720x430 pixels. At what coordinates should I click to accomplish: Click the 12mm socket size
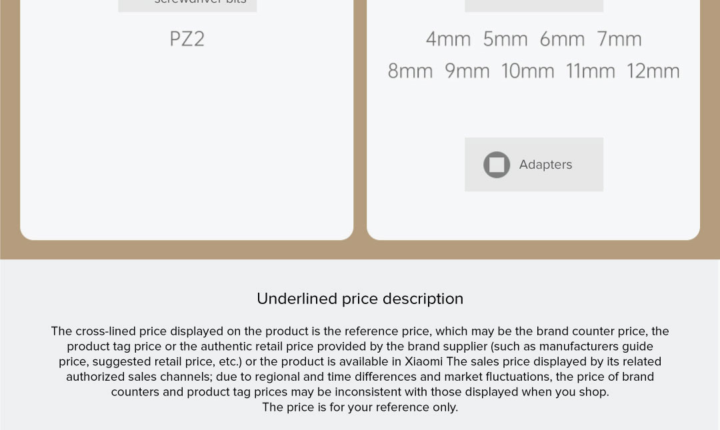653,71
